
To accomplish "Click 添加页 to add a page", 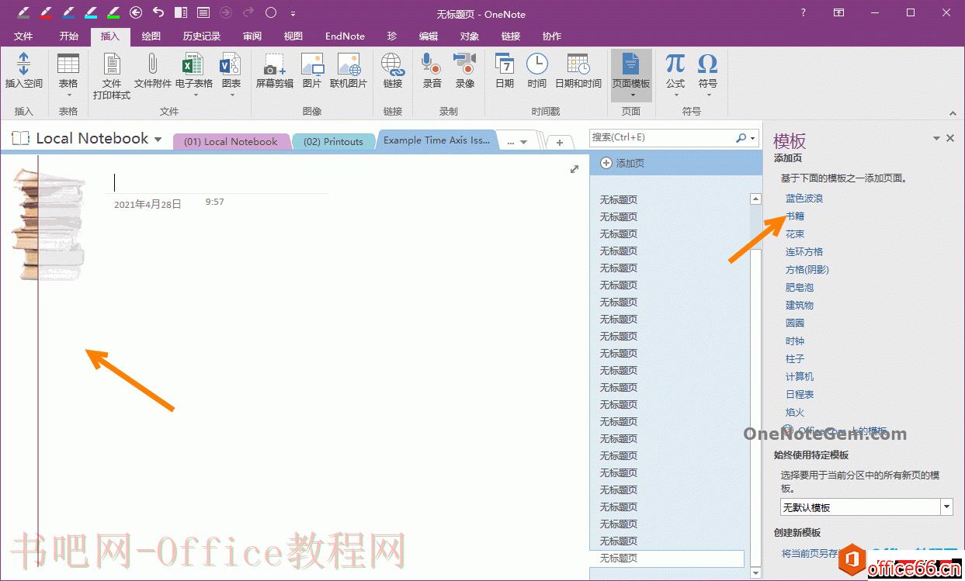I will (623, 163).
